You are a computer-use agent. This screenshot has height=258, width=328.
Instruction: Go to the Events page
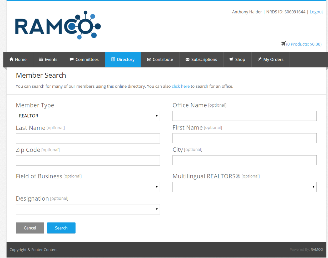48,60
